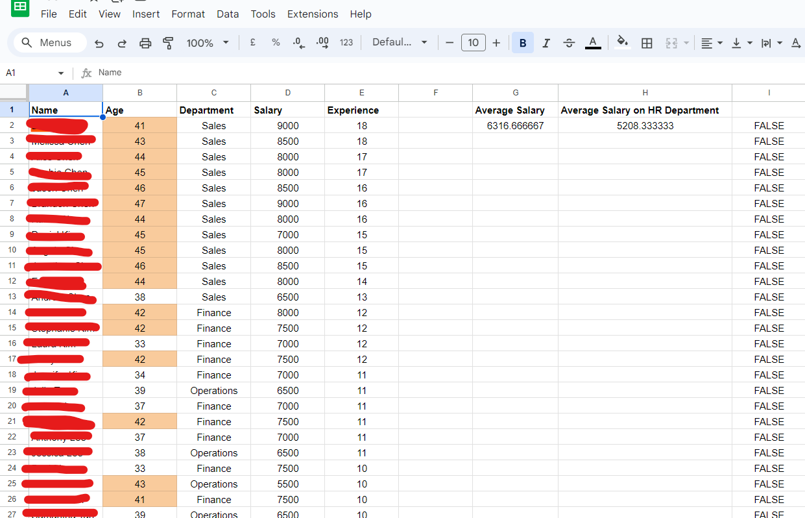Expand the Merge cells dropdown arrow

click(686, 43)
